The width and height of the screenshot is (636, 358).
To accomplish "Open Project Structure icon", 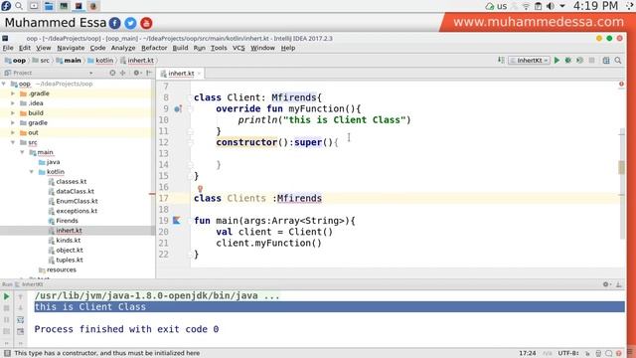I will pos(606,60).
